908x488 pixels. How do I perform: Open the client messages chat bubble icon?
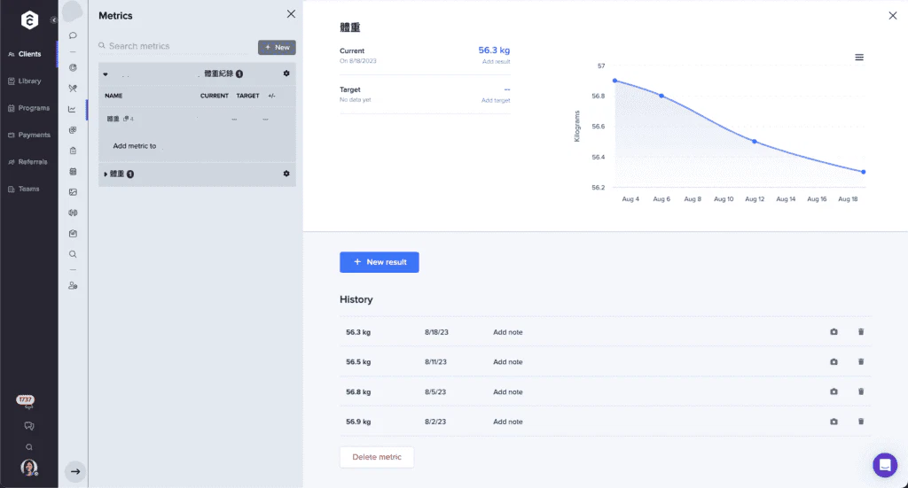pyautogui.click(x=73, y=35)
